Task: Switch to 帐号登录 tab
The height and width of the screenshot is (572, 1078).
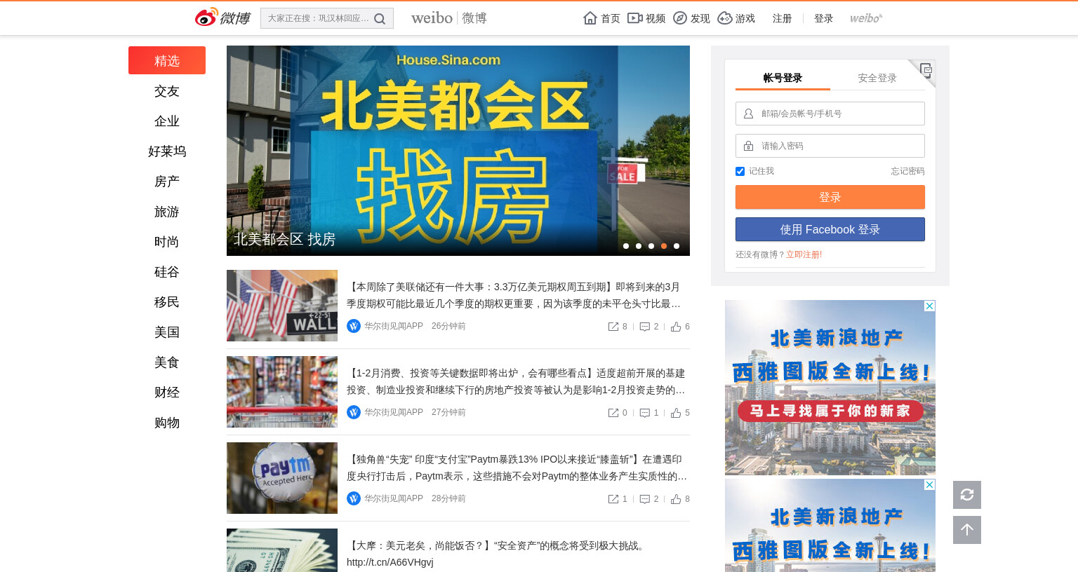Action: (x=783, y=78)
